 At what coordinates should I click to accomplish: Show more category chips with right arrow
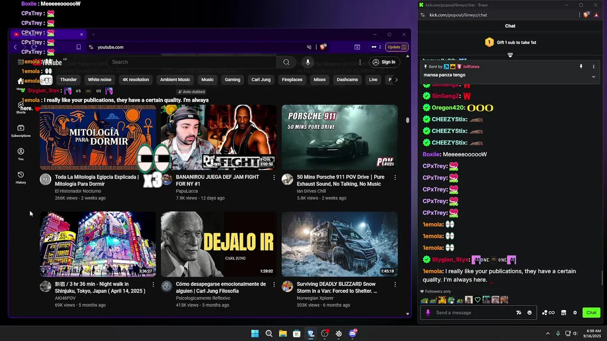pyautogui.click(x=396, y=80)
